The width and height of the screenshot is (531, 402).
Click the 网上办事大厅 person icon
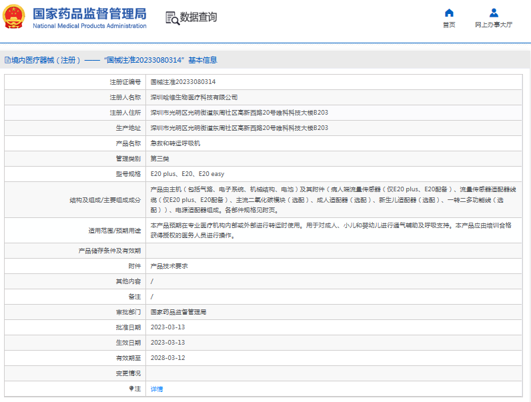click(x=494, y=13)
